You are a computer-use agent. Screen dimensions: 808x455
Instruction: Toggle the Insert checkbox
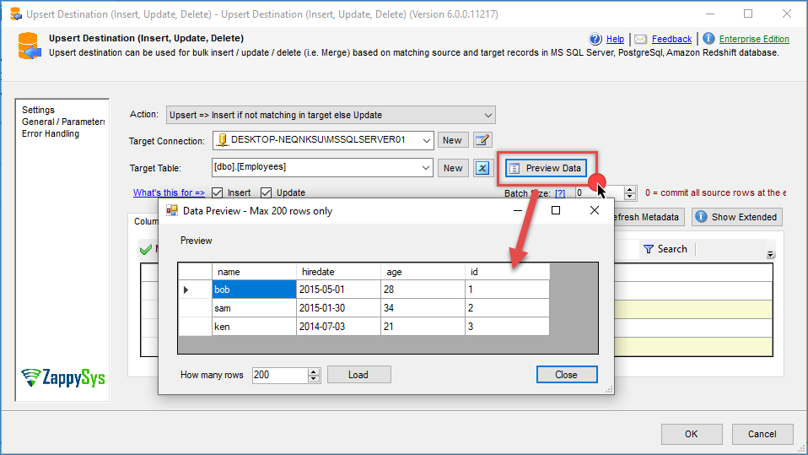click(x=217, y=192)
